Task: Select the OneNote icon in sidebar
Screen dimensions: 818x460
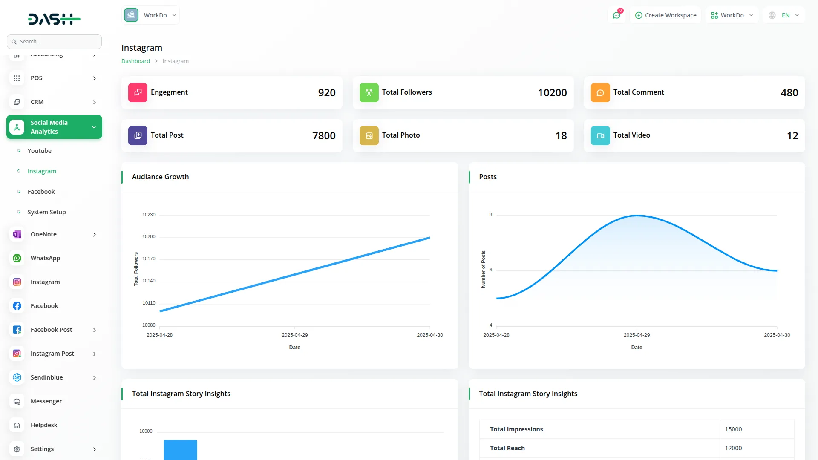Action: (x=17, y=234)
